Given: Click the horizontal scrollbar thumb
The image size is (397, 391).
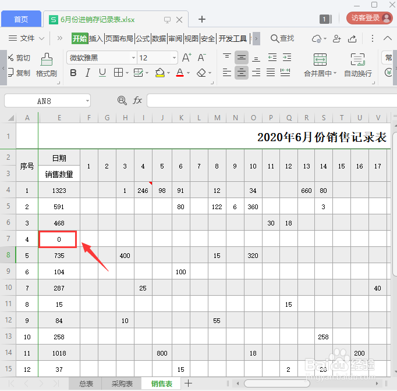Looking at the screenshot, I should coord(277,383).
